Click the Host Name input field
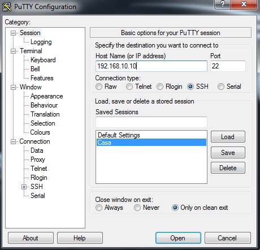Screen dimensions: 260x250 151,66
